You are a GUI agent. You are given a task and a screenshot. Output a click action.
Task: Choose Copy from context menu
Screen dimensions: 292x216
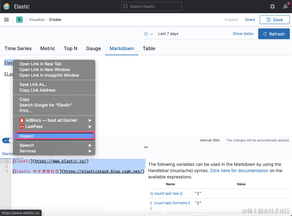click(54, 99)
